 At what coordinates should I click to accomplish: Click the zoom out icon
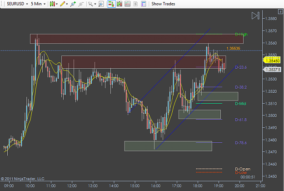81,4
